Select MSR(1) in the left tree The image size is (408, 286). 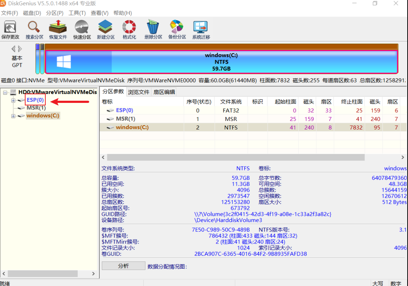pos(36,108)
